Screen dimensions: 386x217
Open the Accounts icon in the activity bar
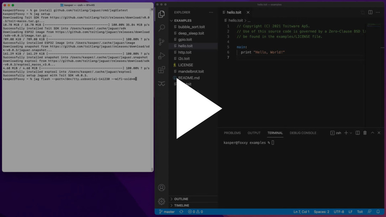[x=161, y=188]
